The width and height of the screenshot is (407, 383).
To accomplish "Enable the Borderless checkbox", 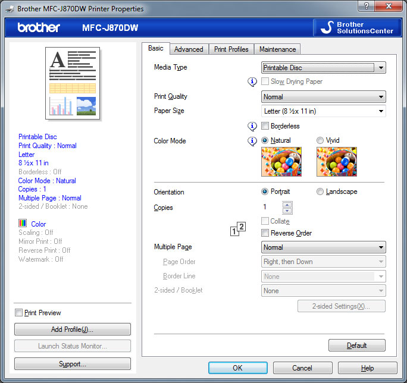I will coord(265,126).
